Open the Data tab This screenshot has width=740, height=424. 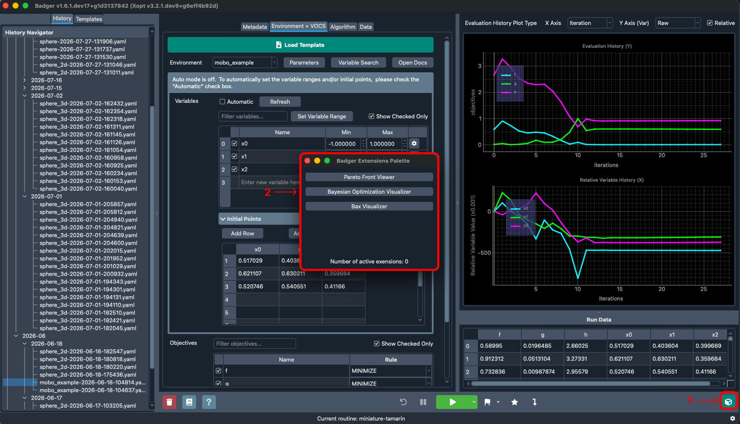pos(366,27)
